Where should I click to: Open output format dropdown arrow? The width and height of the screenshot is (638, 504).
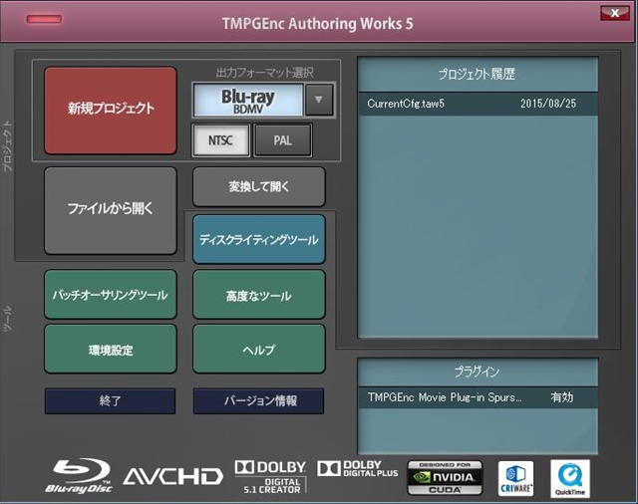[319, 100]
